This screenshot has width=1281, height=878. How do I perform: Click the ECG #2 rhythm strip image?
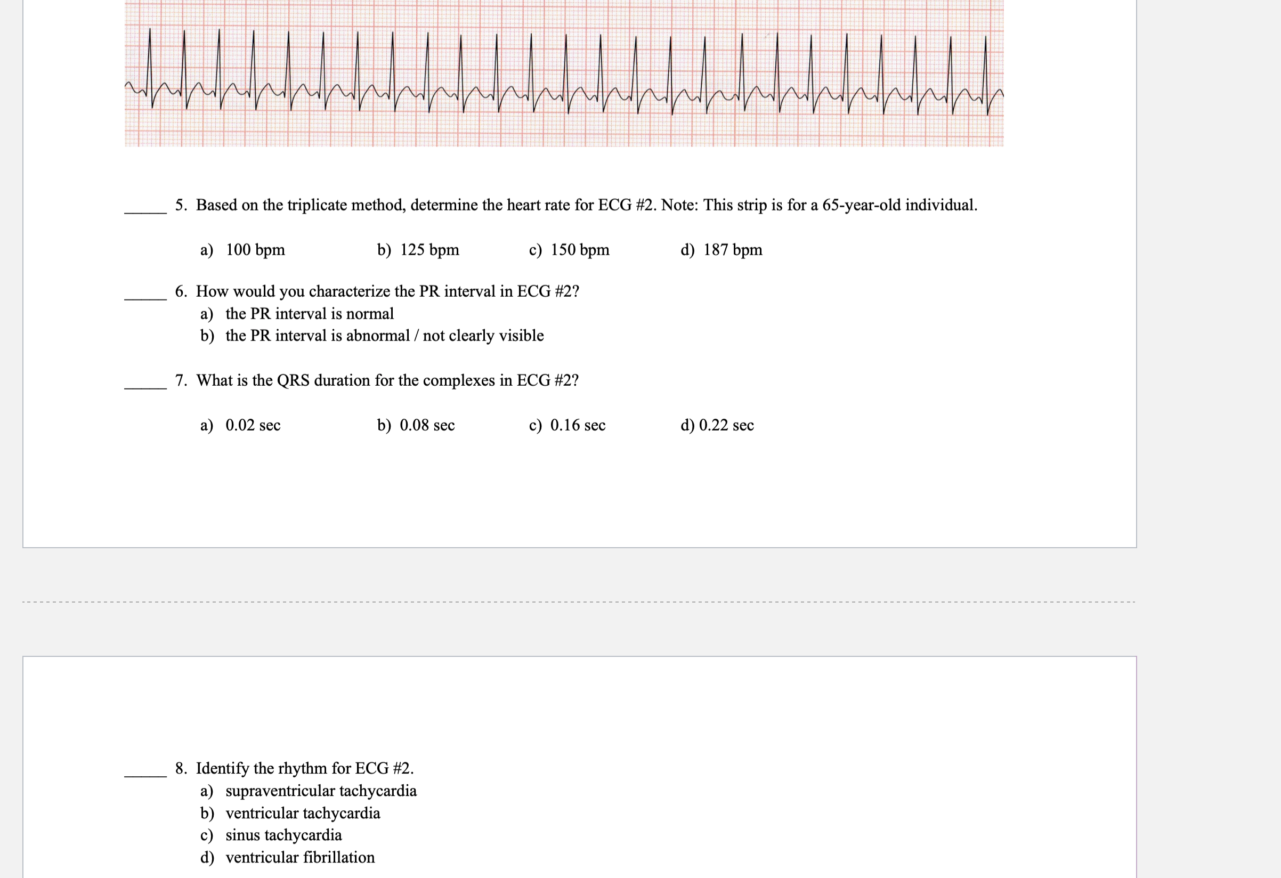pos(563,73)
